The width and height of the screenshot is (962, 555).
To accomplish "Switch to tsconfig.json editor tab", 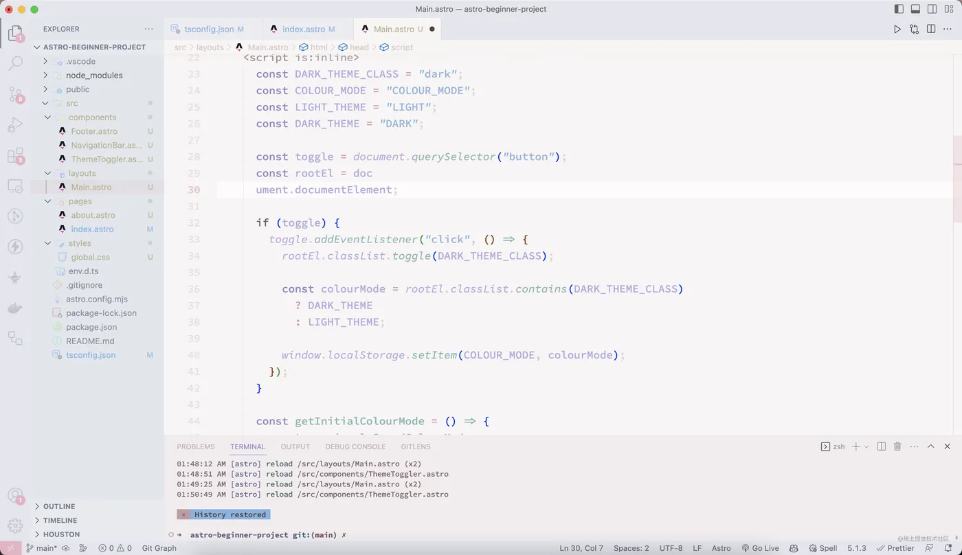I will tap(214, 29).
